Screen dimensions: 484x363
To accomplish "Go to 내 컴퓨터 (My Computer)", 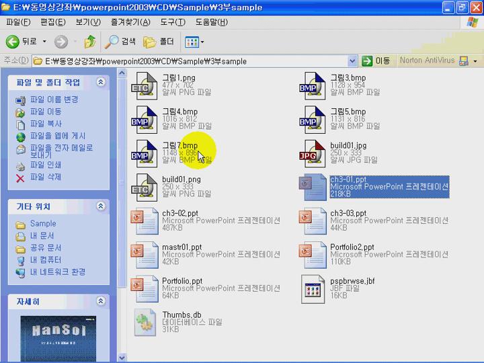I will pos(46,260).
